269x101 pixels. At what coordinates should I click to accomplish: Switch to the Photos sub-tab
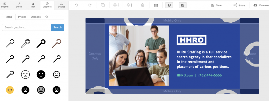pos(22,17)
